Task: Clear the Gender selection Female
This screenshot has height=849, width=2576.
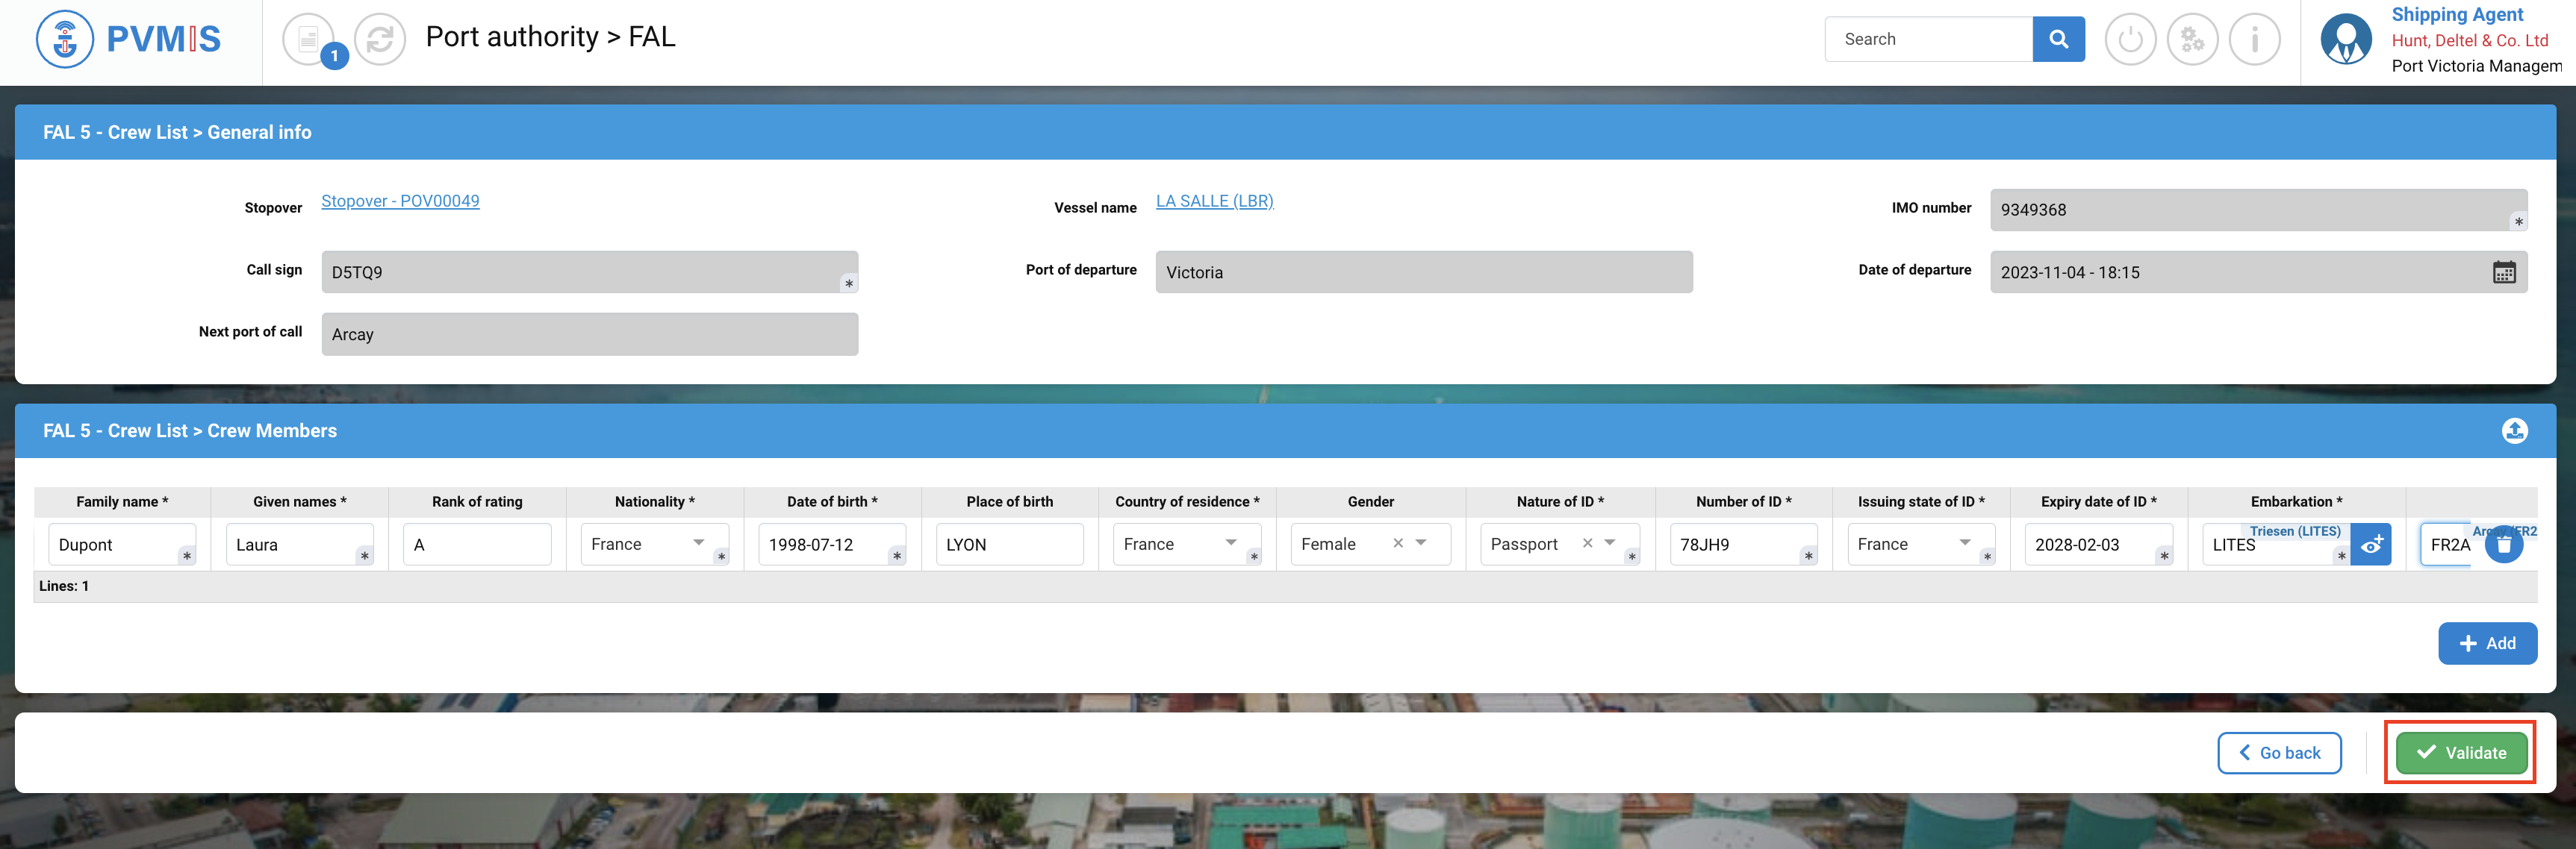Action: pos(1398,543)
